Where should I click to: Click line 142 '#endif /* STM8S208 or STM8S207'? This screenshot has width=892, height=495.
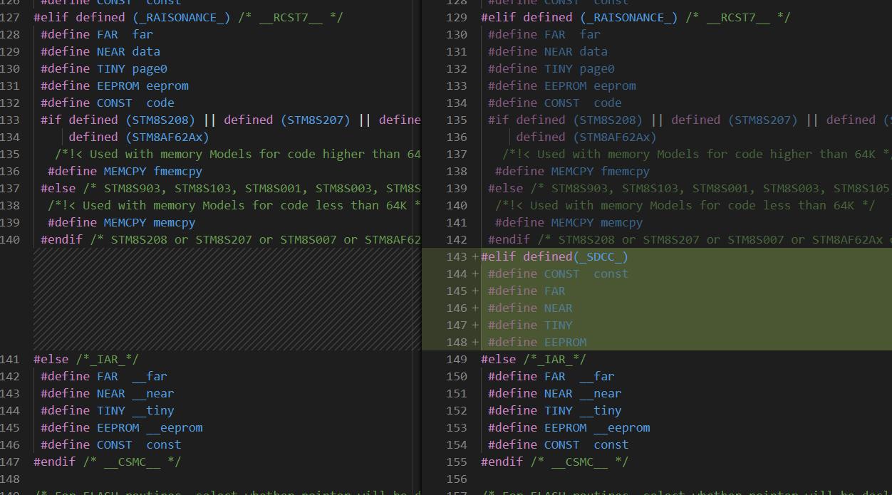[x=593, y=239]
